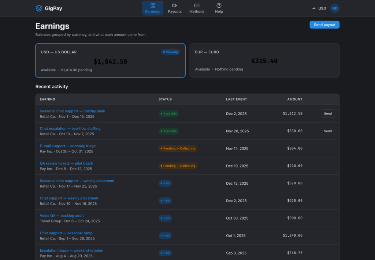Click the GigPay stacked layers logo icon
This screenshot has height=260, width=375.
pos(39,8)
